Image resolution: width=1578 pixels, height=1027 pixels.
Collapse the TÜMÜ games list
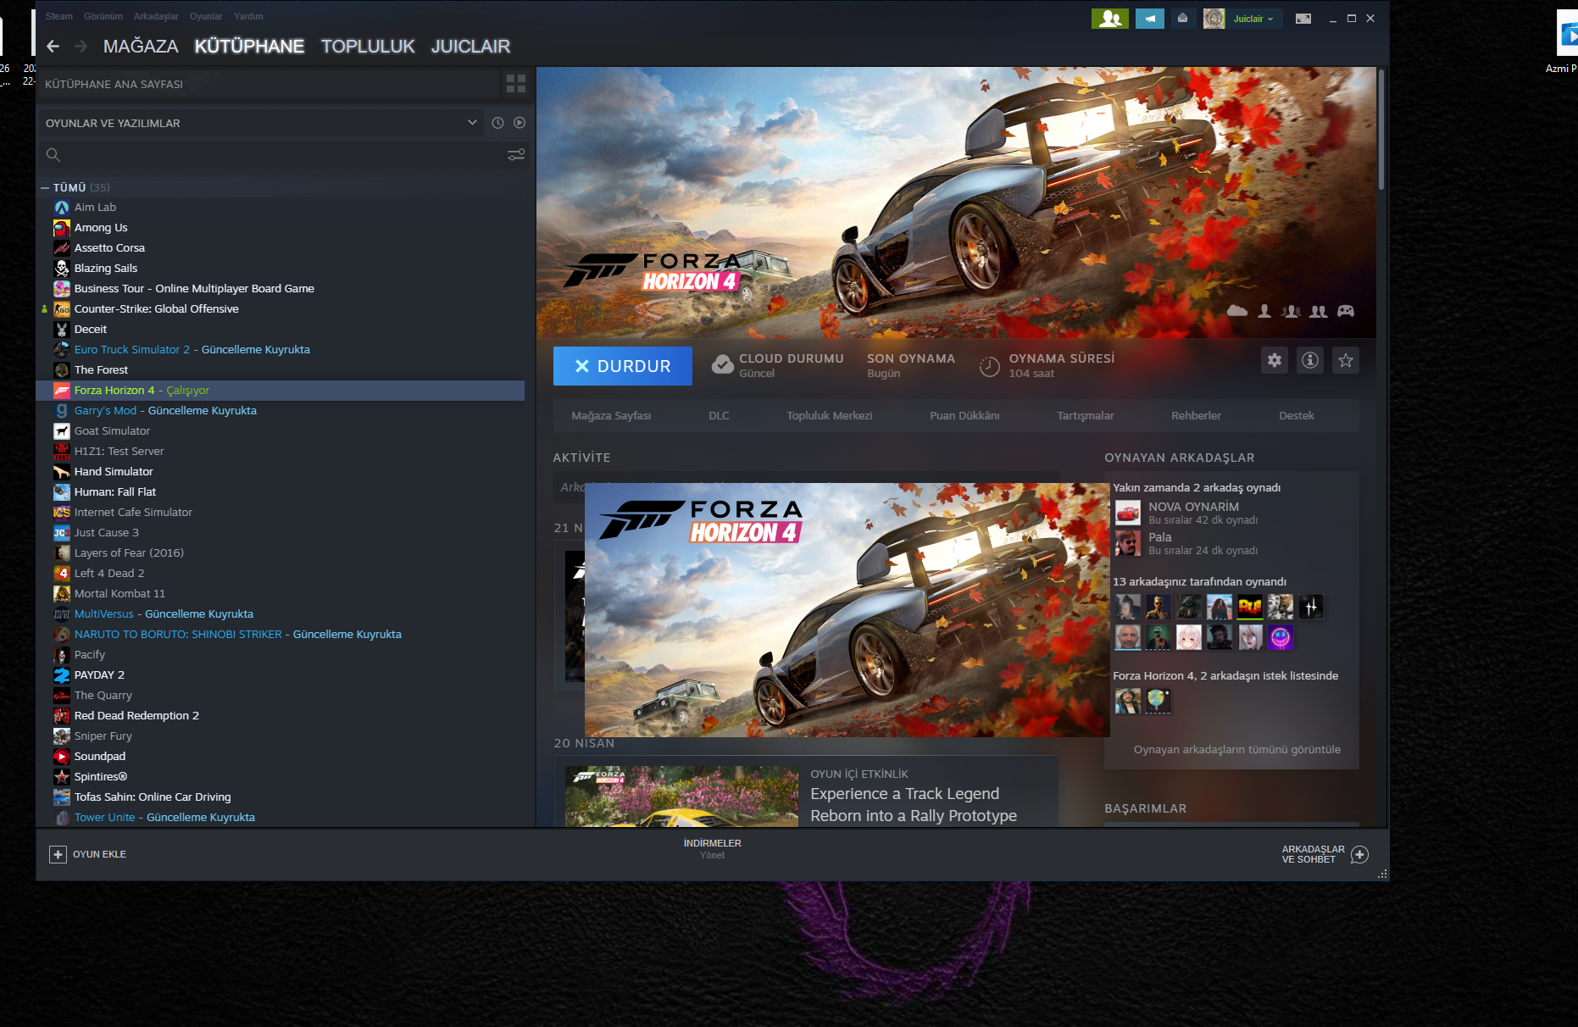click(44, 187)
